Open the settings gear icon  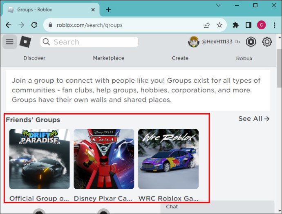[x=267, y=42]
